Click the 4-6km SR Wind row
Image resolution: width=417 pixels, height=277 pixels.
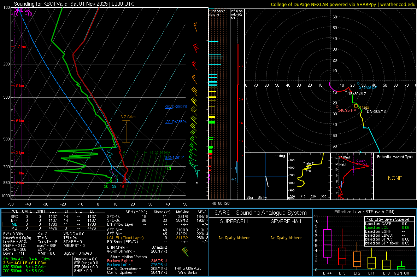(137, 251)
